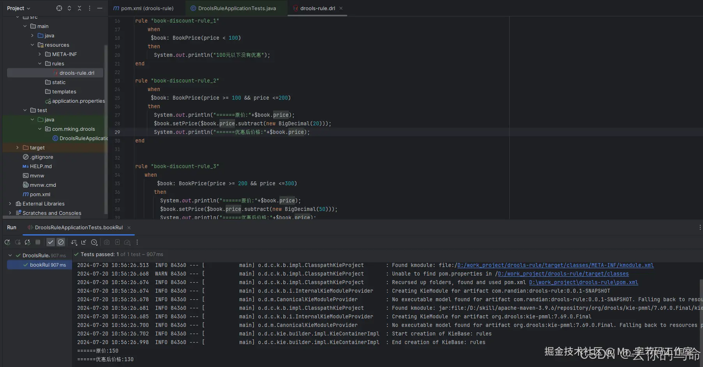Toggle auto-test rerun in Run toolbar

(x=27, y=242)
